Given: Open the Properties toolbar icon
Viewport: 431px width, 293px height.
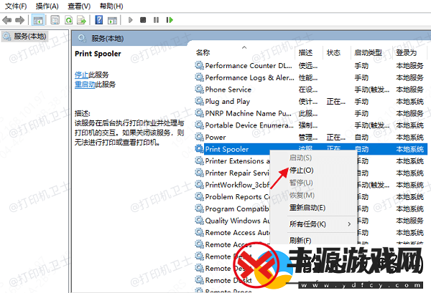Looking at the screenshot, I should click(55, 20).
